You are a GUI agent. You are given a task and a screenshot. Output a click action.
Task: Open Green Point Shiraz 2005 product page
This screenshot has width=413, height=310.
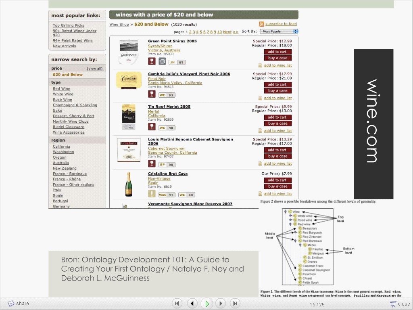coord(172,41)
